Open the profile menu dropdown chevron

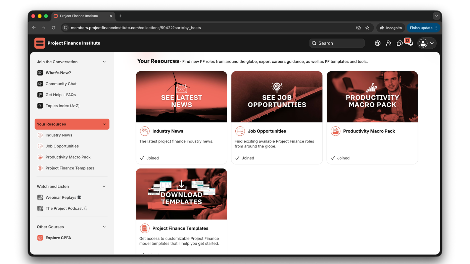pos(432,43)
